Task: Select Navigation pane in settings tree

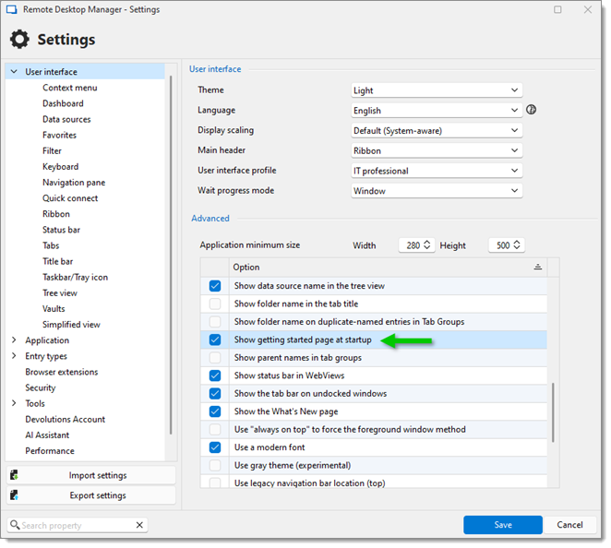Action: pyautogui.click(x=74, y=183)
